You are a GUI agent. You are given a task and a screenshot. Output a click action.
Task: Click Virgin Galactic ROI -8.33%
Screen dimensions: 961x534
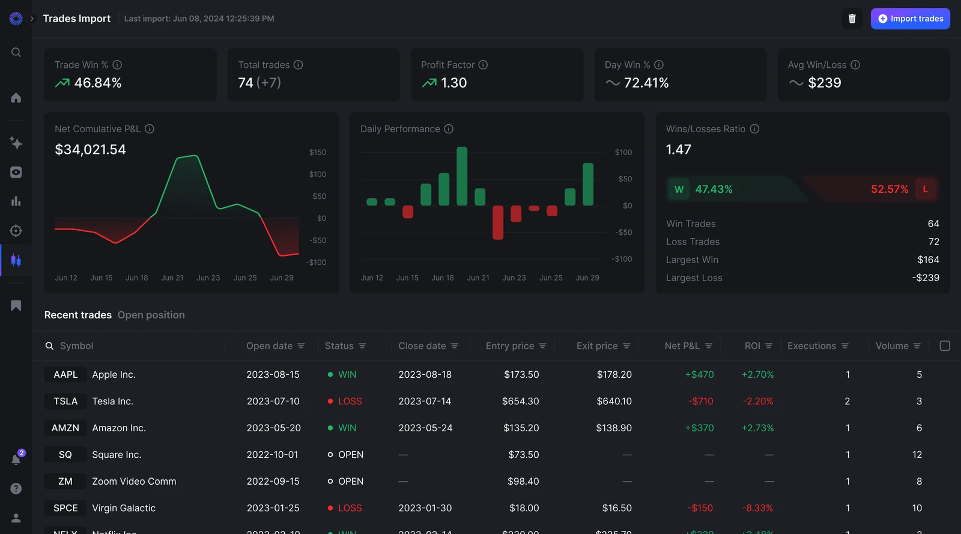[758, 508]
